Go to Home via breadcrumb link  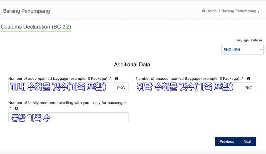[211, 11]
